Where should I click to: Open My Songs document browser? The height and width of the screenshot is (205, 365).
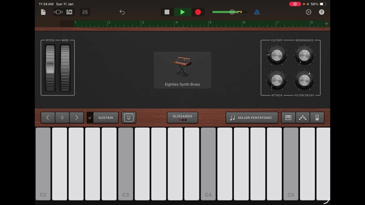[x=43, y=12]
